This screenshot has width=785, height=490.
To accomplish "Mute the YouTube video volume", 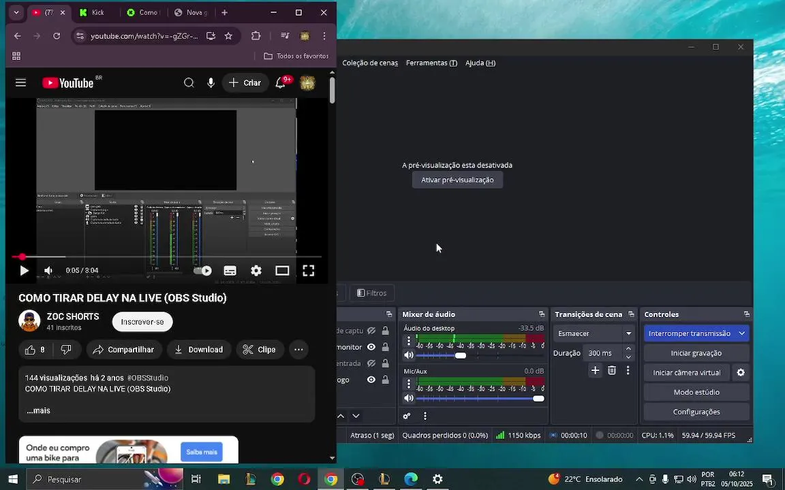I will [48, 270].
